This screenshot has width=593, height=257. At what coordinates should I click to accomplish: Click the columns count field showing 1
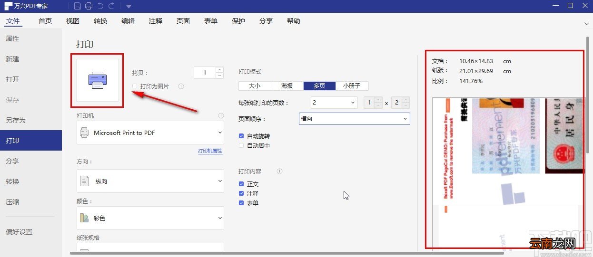coord(369,103)
